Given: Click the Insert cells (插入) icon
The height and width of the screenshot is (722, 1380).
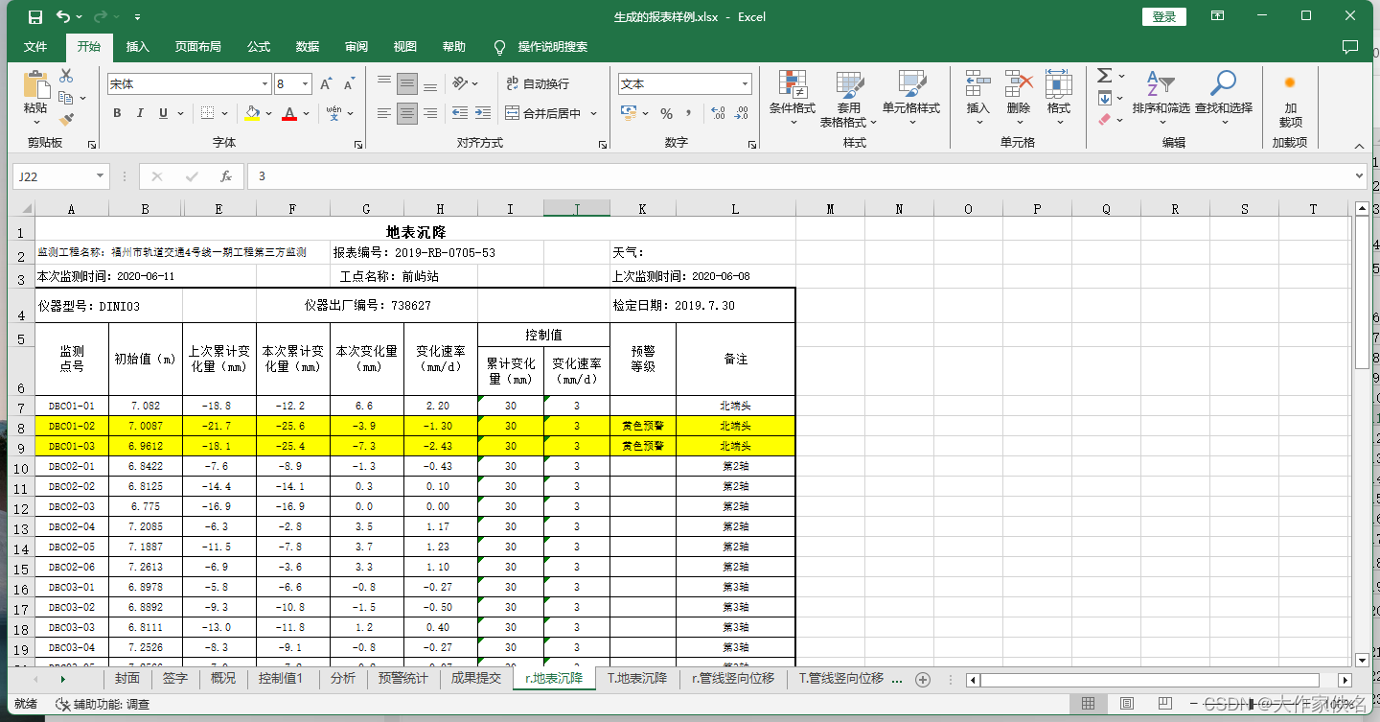Looking at the screenshot, I should (978, 84).
